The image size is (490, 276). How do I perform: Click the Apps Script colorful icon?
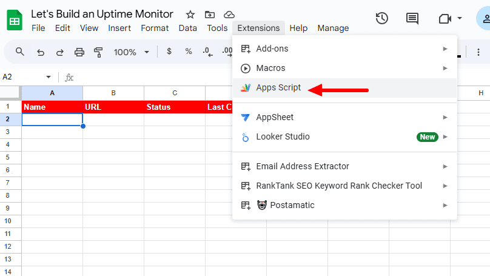pos(246,88)
